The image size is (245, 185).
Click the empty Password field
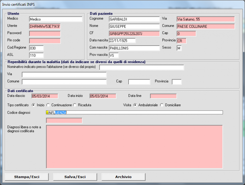click(45, 33)
